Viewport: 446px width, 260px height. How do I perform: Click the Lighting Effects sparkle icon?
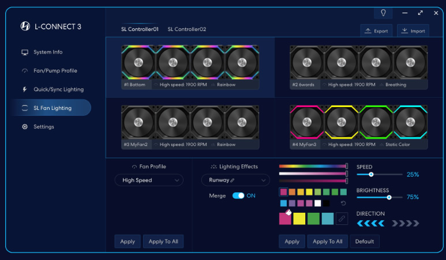[213, 167]
